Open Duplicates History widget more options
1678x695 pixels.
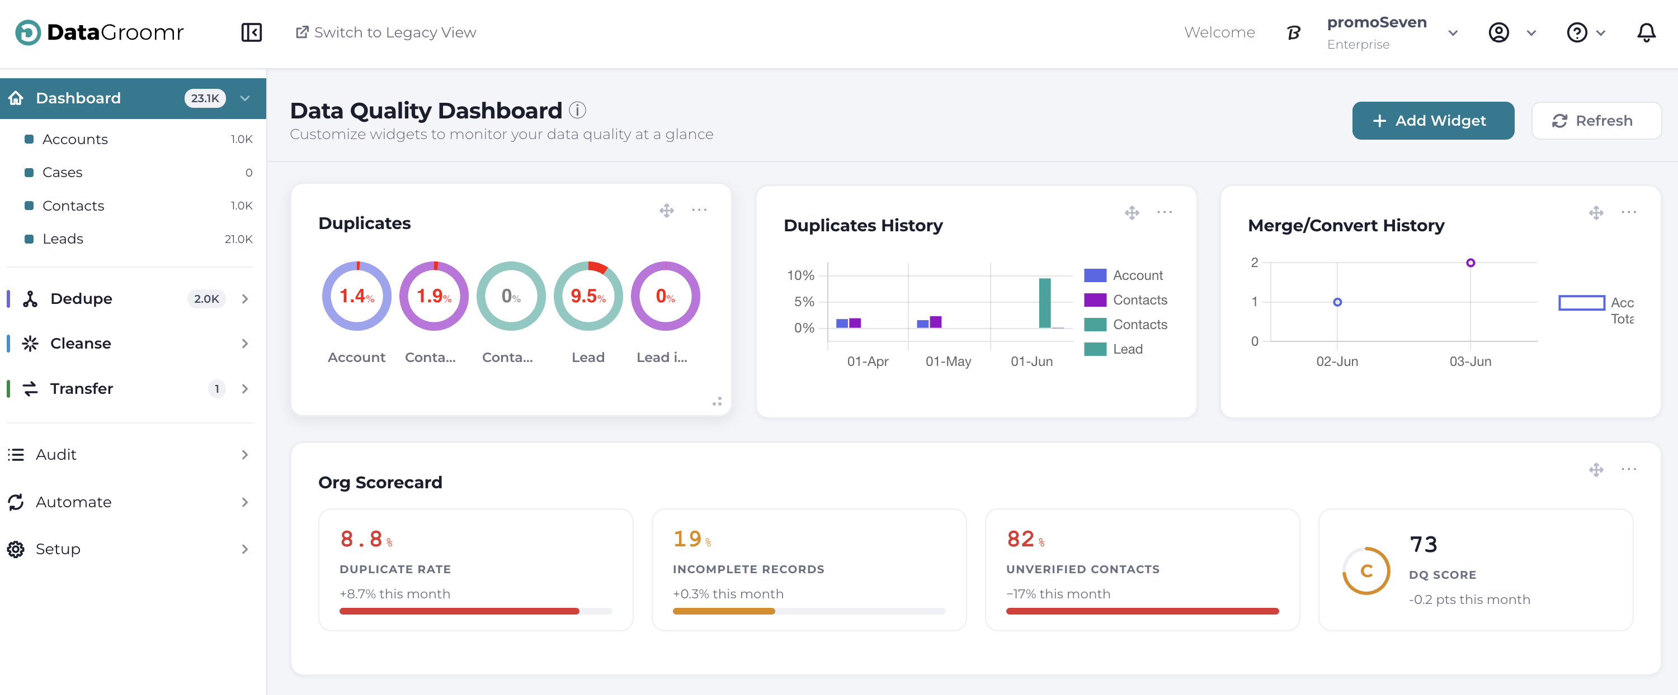coord(1165,212)
